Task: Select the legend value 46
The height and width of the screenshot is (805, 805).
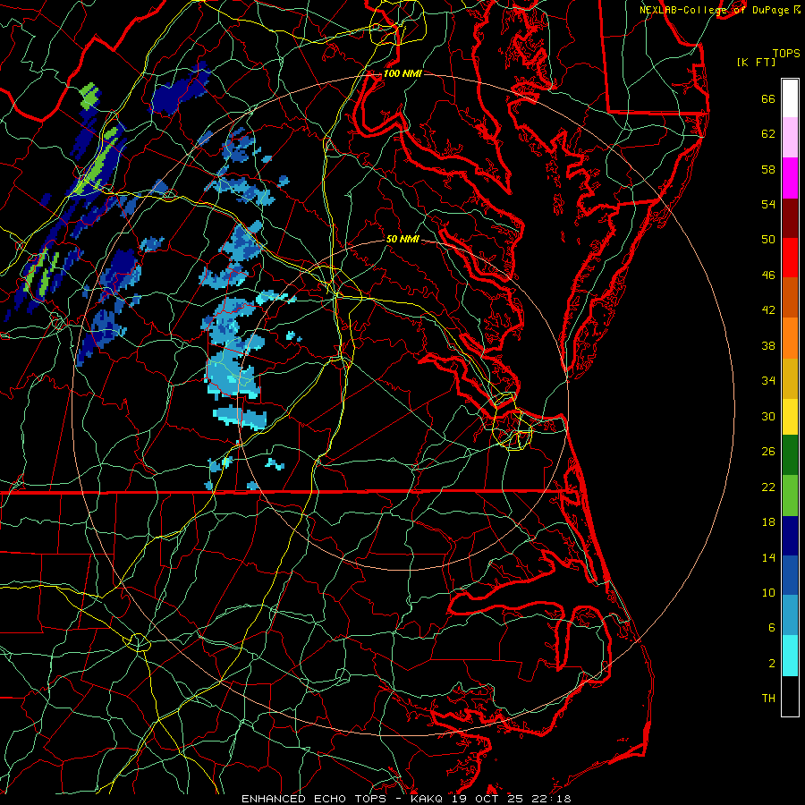Action: click(x=768, y=275)
